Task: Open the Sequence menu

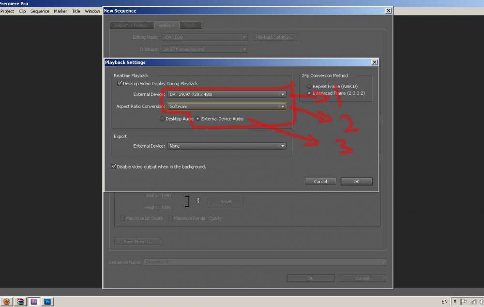Action: click(40, 11)
